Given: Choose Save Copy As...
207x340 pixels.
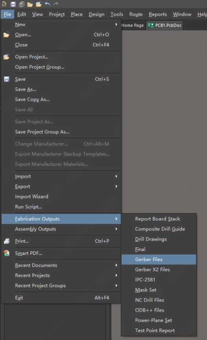Looking at the screenshot, I should coord(61,99).
